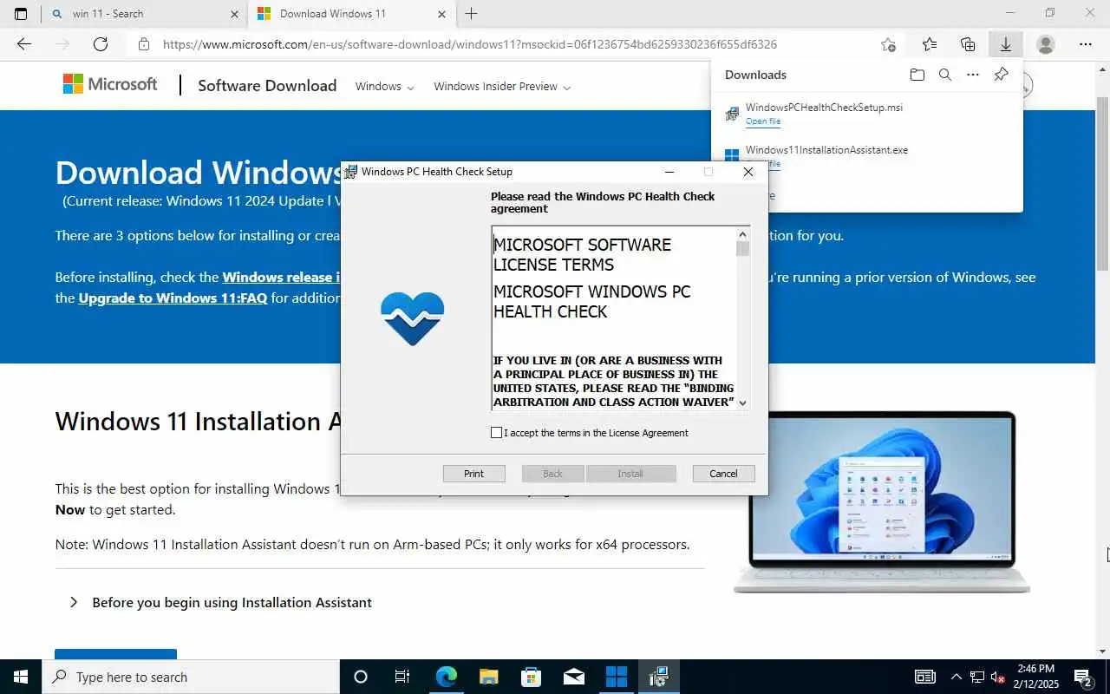The width and height of the screenshot is (1110, 694).
Task: Open the clock showing 2:46 PM
Action: click(x=1035, y=677)
